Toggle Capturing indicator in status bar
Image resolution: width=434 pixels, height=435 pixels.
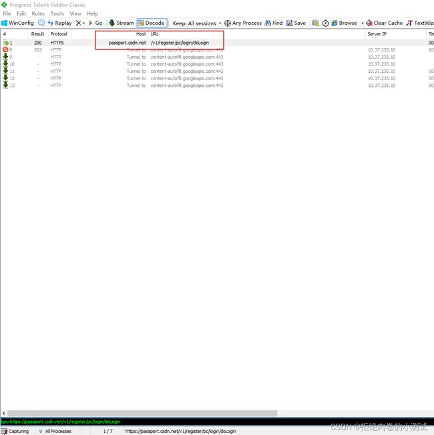pos(15,432)
